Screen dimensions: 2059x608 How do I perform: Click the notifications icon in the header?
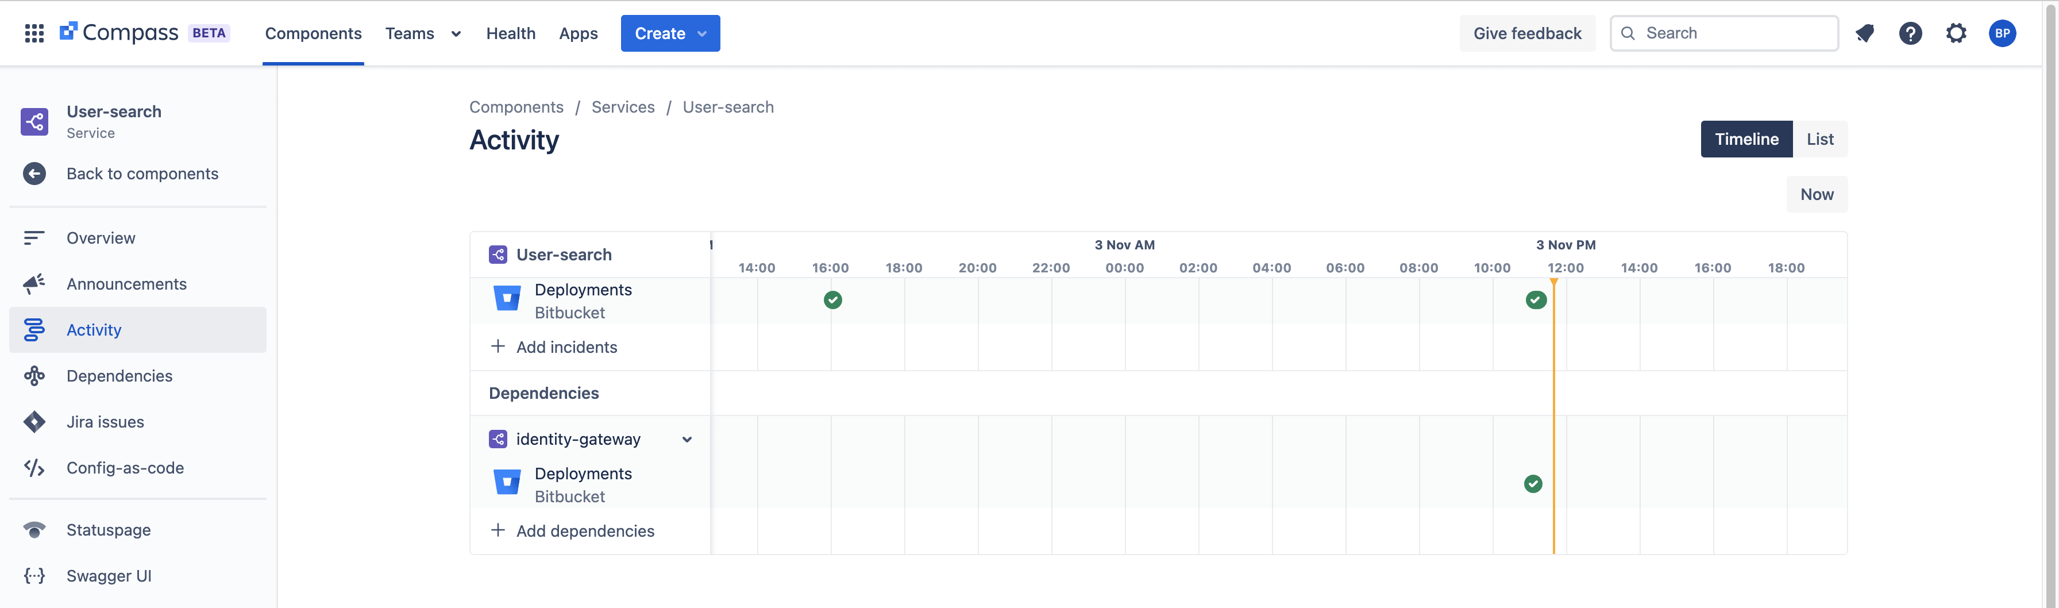(1865, 33)
